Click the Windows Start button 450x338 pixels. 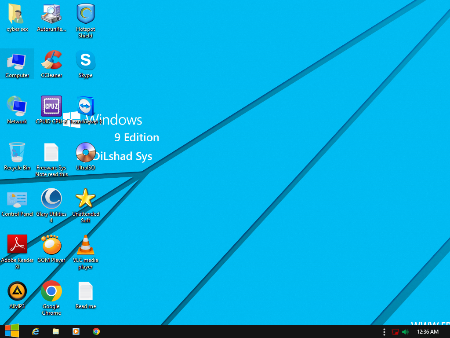point(12,331)
